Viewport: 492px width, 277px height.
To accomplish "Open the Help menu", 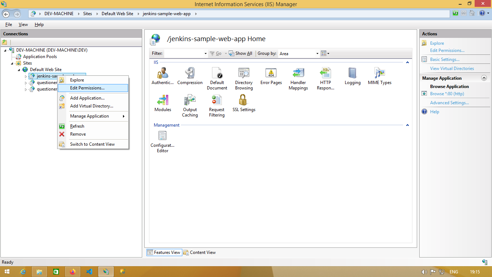I will (39, 25).
